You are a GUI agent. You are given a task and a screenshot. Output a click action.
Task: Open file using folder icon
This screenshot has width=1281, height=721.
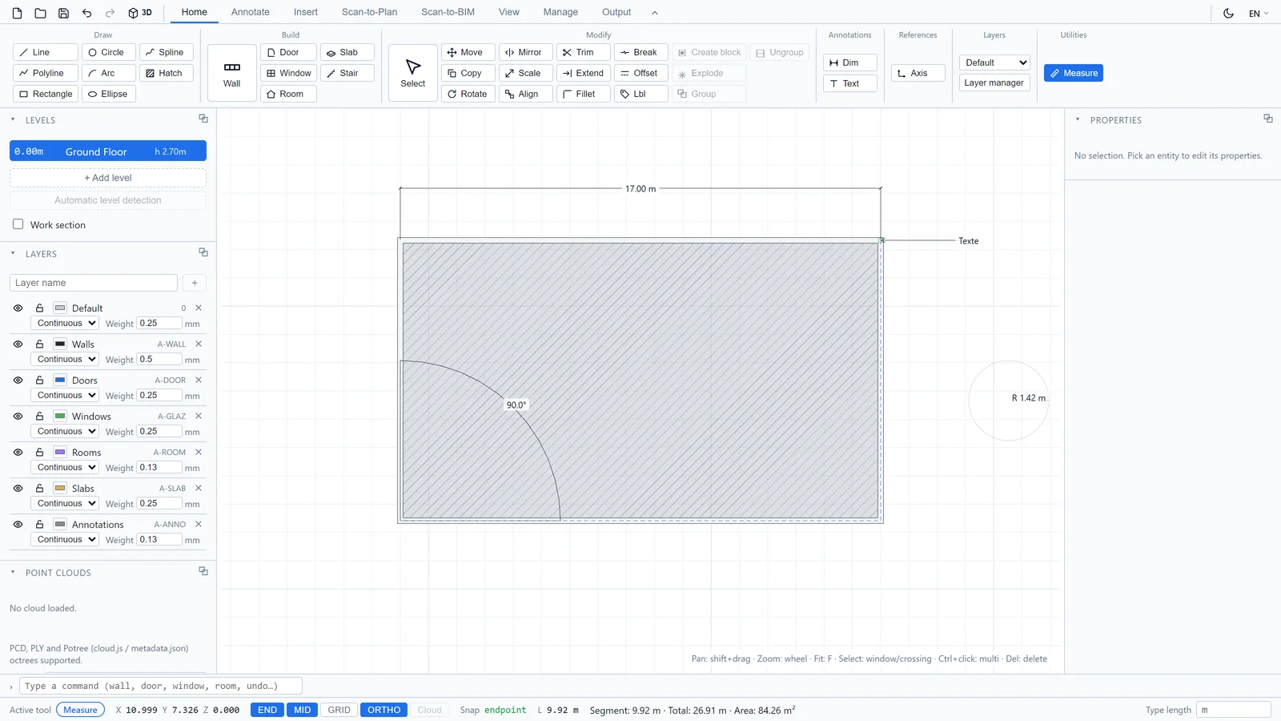click(40, 13)
